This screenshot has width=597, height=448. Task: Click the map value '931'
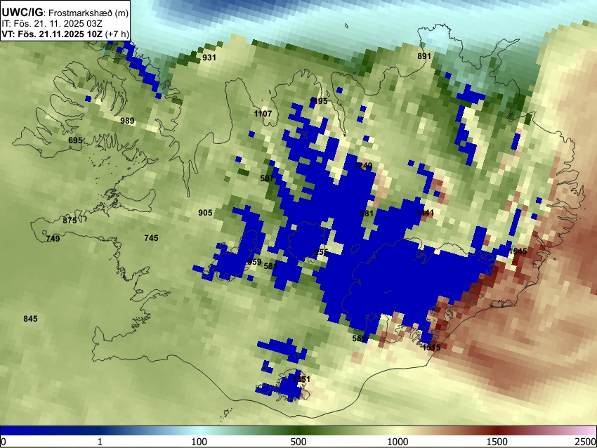pos(209,58)
